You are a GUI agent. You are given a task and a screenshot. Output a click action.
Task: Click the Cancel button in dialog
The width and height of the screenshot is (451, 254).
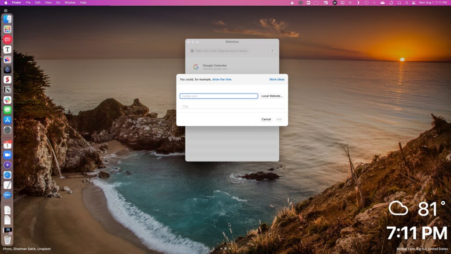click(x=266, y=119)
